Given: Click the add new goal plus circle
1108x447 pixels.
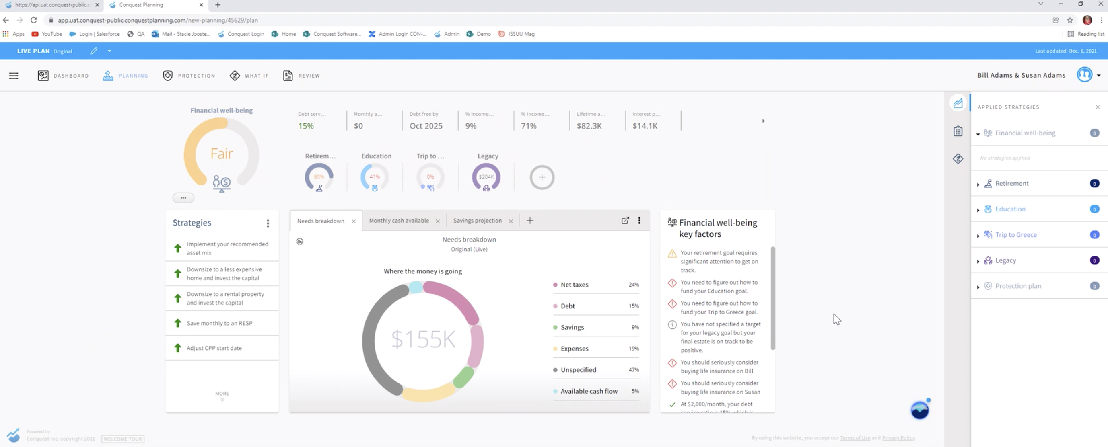Looking at the screenshot, I should coord(542,177).
